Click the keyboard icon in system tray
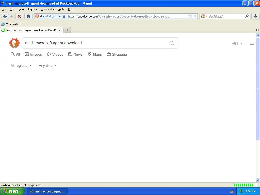 click(232, 191)
